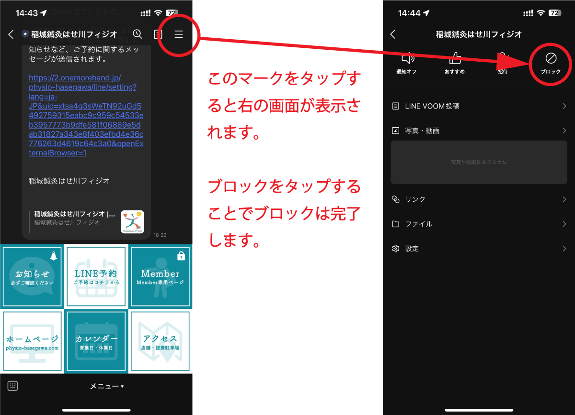Image resolution: width=575 pixels, height=415 pixels.
Task: Tap the LINE VOOM投稿 row icon
Action: click(x=396, y=106)
